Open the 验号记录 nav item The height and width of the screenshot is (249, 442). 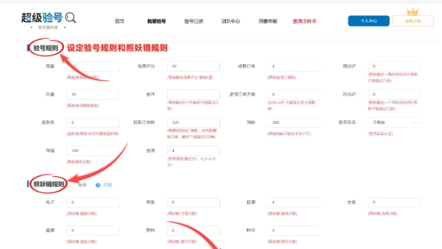tap(194, 21)
